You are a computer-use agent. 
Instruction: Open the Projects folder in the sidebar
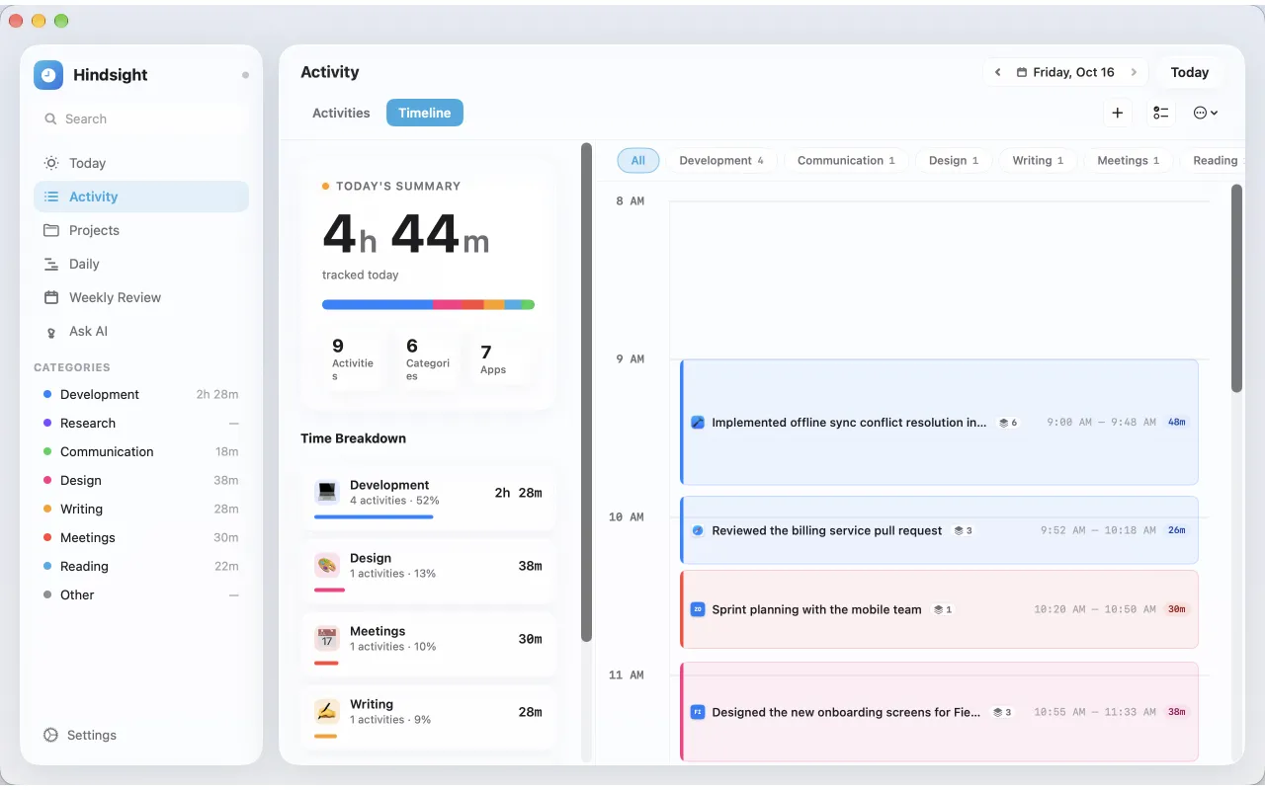[141, 230]
